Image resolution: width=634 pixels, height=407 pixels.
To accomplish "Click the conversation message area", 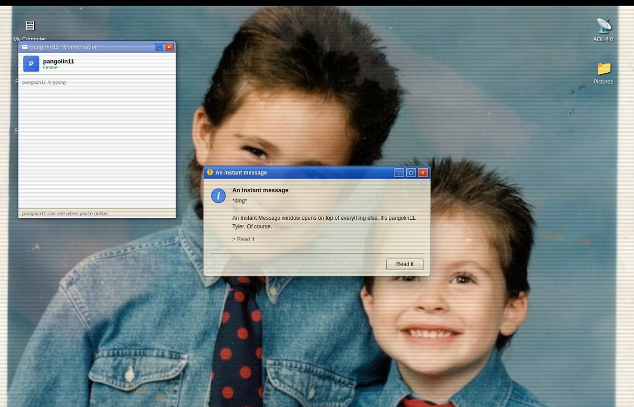I will tap(97, 142).
